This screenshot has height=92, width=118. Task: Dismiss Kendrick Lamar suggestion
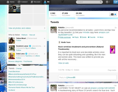[x=44, y=46]
